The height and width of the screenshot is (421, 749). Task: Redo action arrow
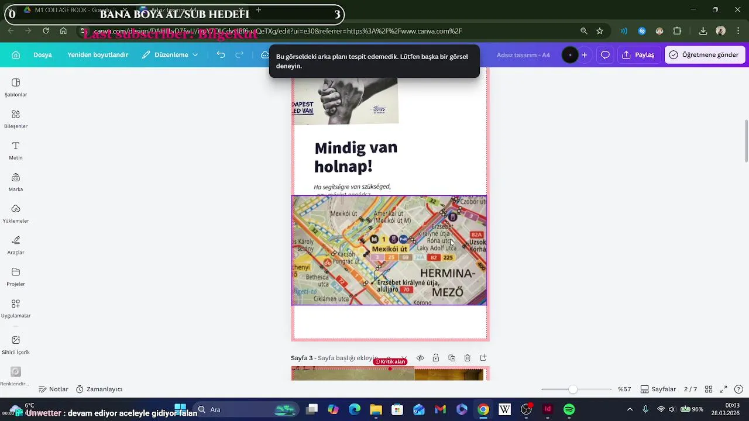[x=239, y=55]
